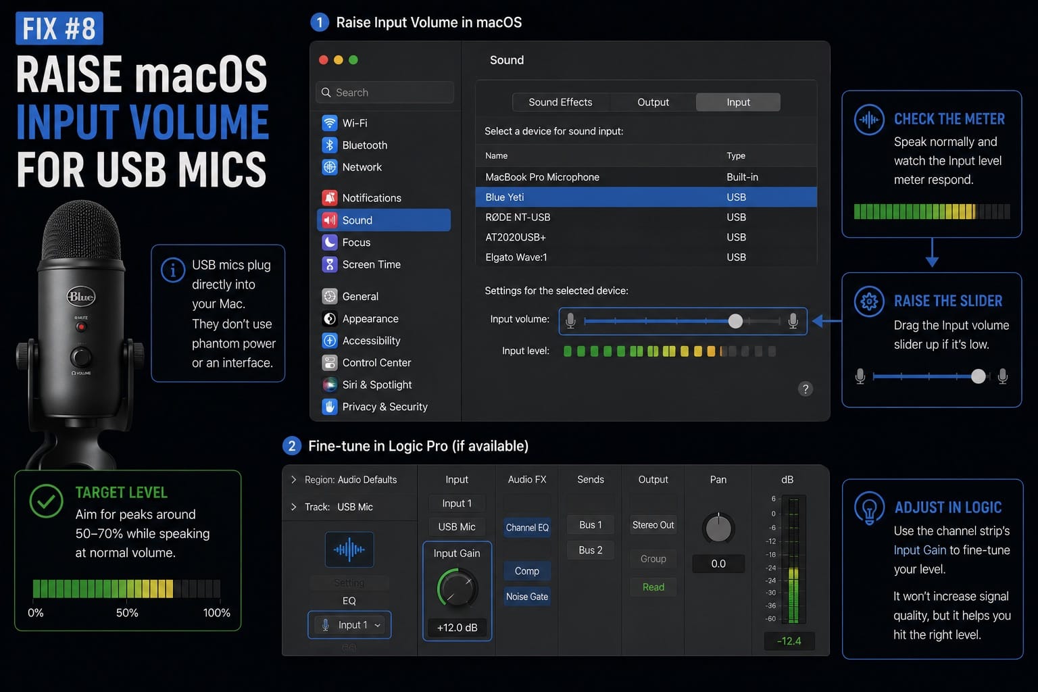Click the Type column header
The image size is (1038, 692).
pyautogui.click(x=736, y=155)
